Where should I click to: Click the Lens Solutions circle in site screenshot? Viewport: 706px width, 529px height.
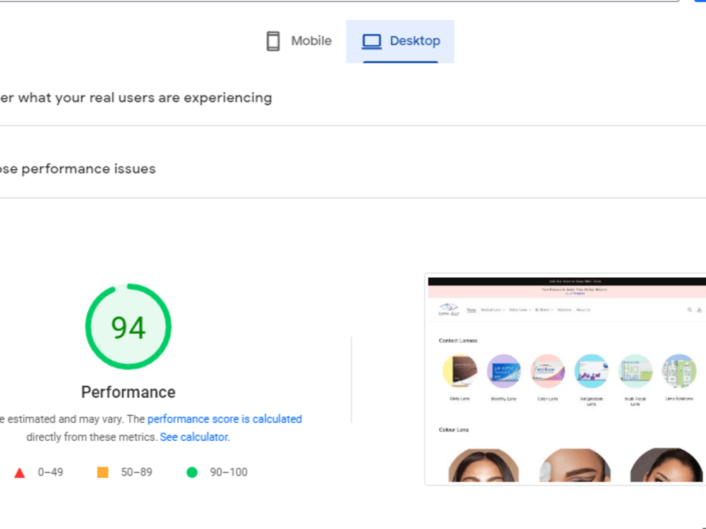coord(679,372)
